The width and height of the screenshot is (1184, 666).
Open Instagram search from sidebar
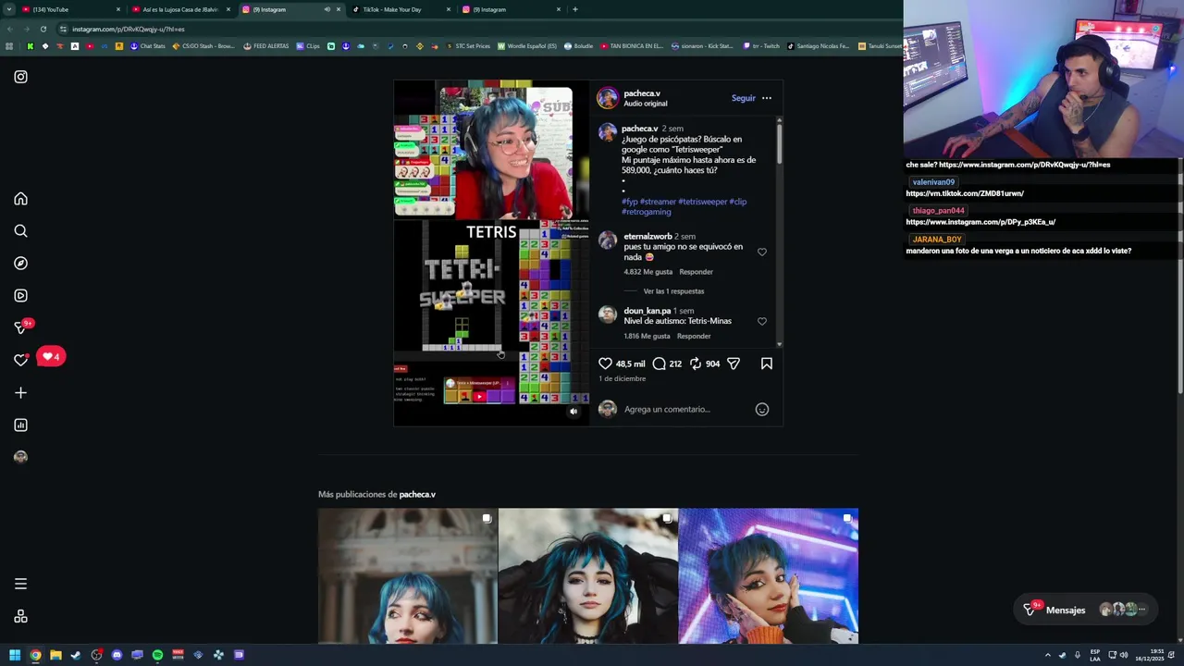20,231
